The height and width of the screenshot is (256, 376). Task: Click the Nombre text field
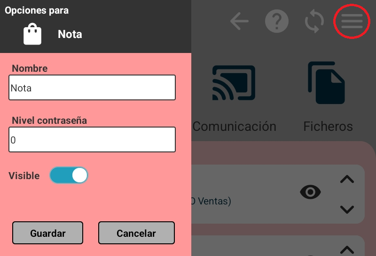click(x=92, y=88)
